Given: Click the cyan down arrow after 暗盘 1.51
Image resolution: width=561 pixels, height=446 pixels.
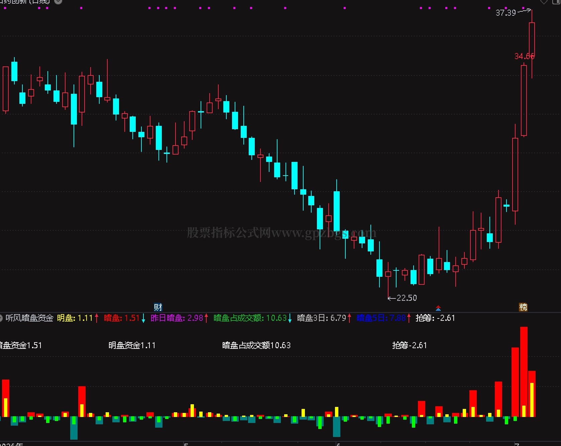Looking at the screenshot, I should [x=143, y=318].
